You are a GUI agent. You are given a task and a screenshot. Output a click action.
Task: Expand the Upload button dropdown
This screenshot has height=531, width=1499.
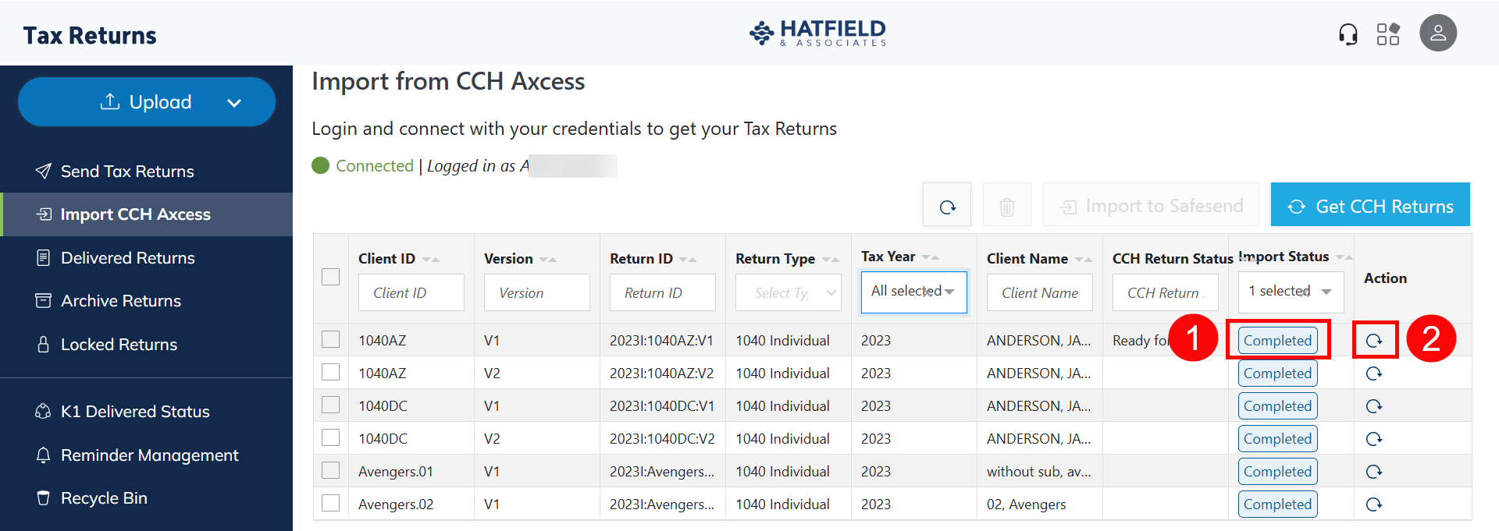tap(233, 103)
